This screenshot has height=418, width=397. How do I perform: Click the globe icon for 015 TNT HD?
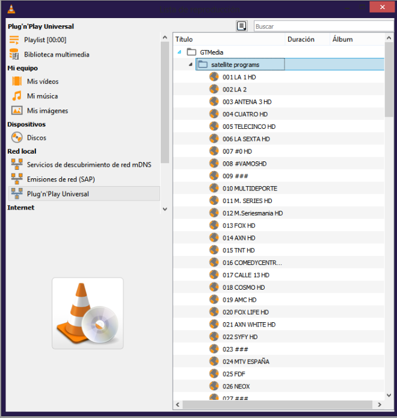(214, 250)
